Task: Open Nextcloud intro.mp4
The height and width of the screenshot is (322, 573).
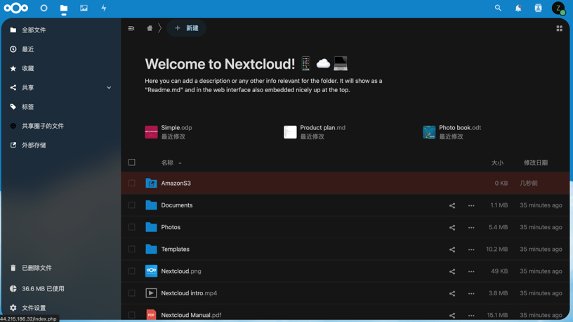Action: click(x=189, y=293)
